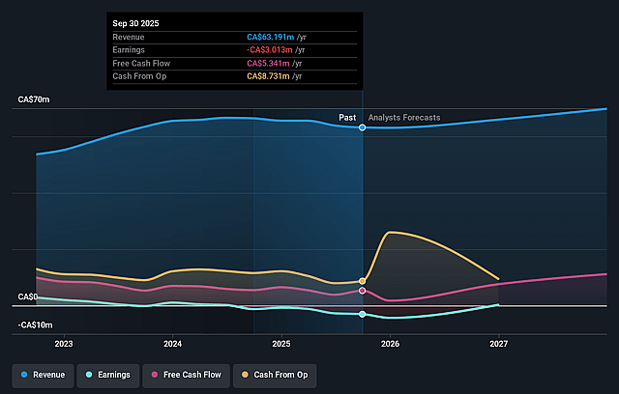The image size is (619, 394).
Task: Toggle the Free Cash Flow legend item
Action: tap(186, 372)
